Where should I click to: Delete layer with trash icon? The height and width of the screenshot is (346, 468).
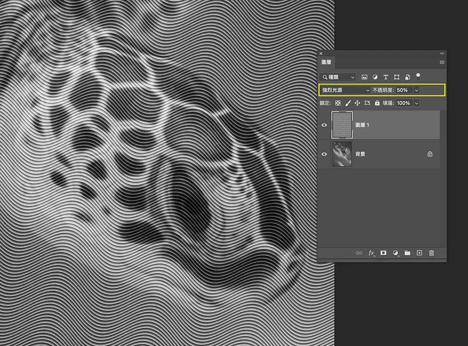point(431,253)
